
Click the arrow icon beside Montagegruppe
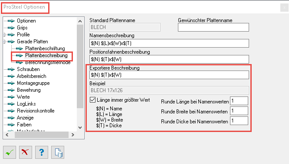point(11,83)
